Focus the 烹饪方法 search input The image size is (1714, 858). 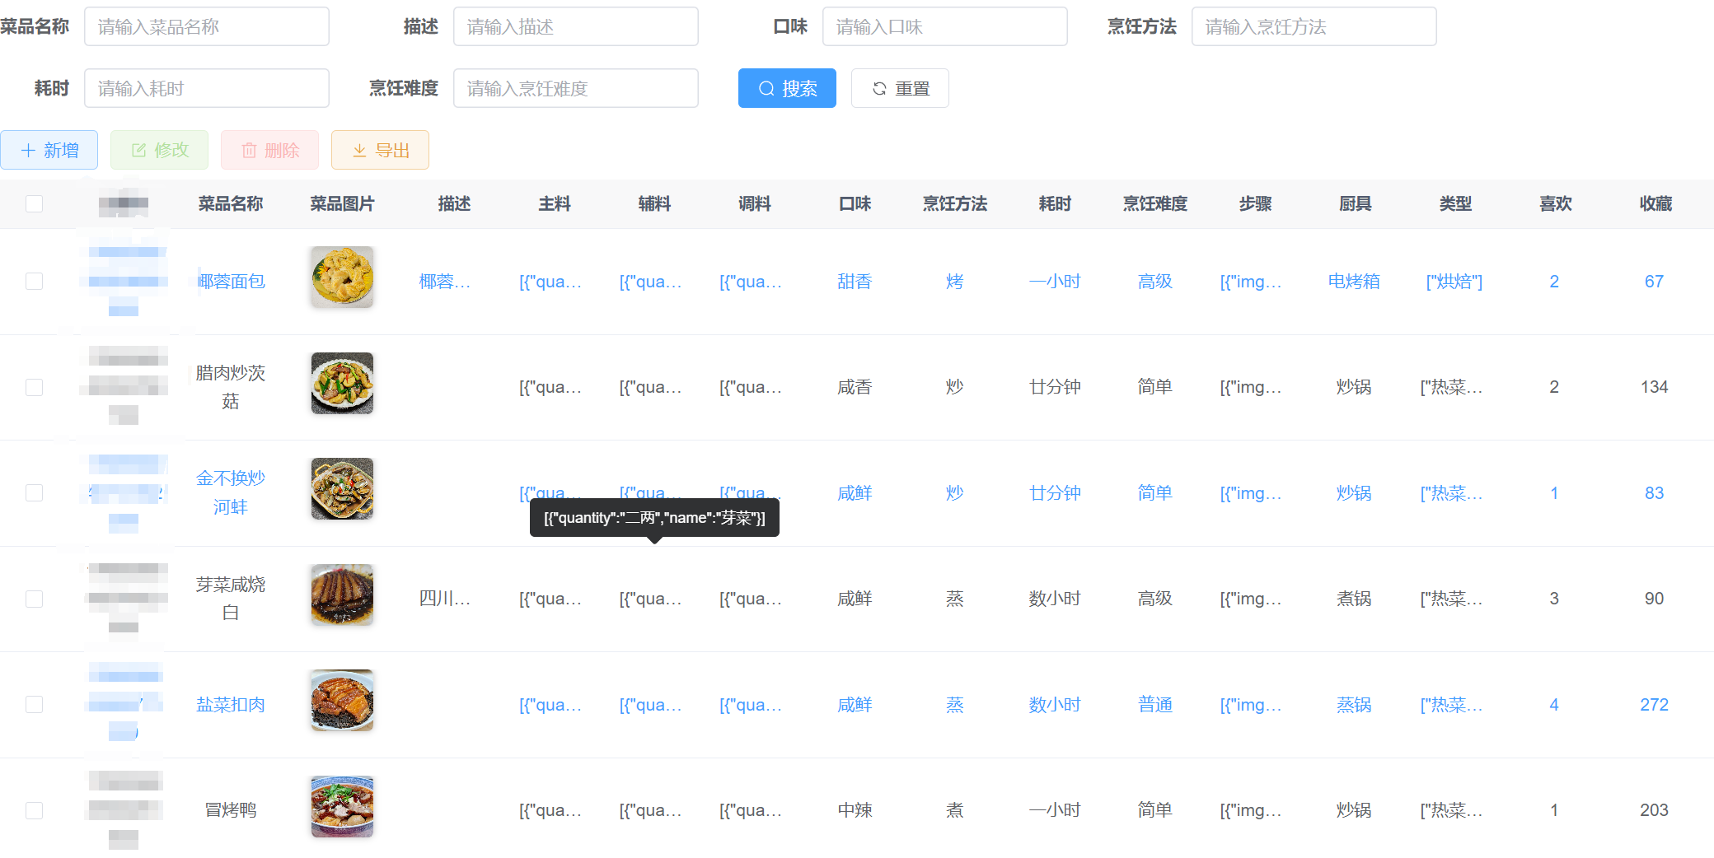pos(1314,26)
